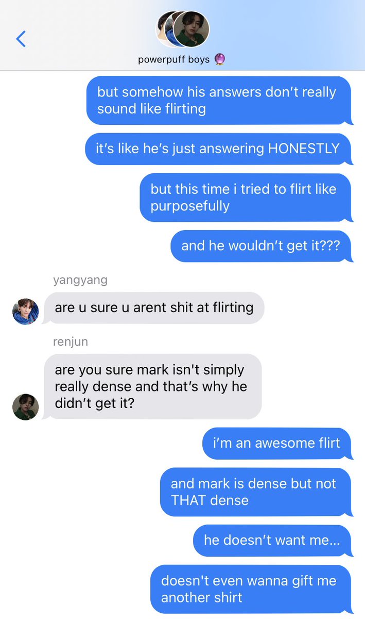Tap bubble "but this time i tried to flirt"

tap(246, 198)
